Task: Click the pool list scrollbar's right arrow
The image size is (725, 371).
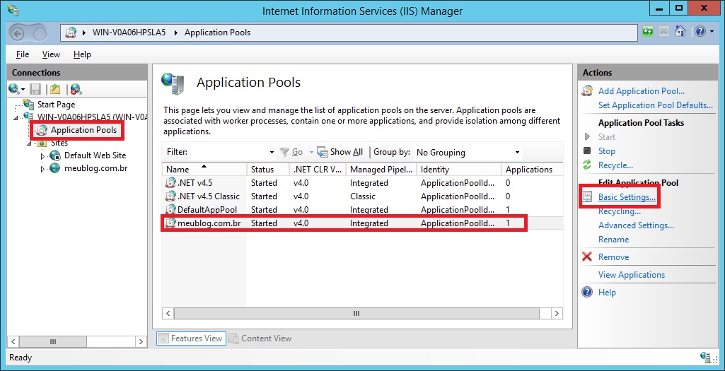Action: 557,313
